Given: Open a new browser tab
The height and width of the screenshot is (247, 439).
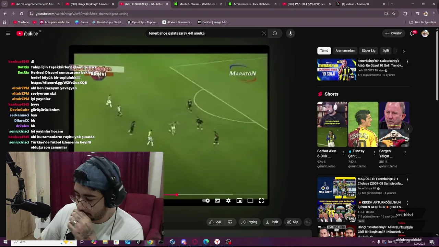Looking at the screenshot, I should pyautogui.click(x=392, y=4).
